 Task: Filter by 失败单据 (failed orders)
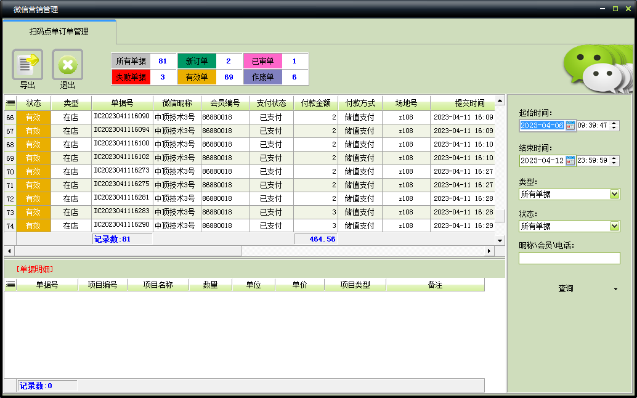pyautogui.click(x=131, y=77)
